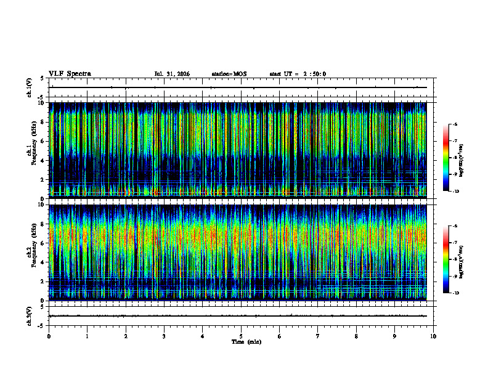Click the "VLF Spectra" plot title
Viewport: 488px width, 377px height.
(x=70, y=74)
